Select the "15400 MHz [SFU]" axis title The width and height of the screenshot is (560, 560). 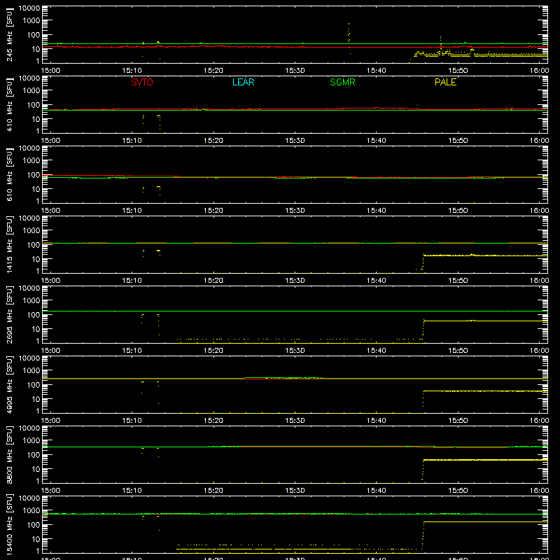[10, 525]
